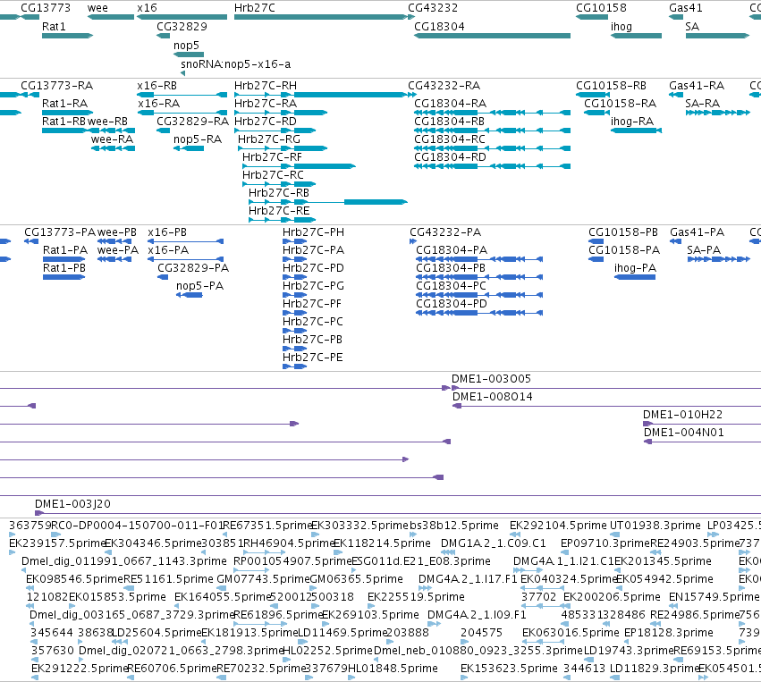Screen dimensions: 761x682
Task: Click the Hrb27C-PH protein feature
Action: click(294, 241)
